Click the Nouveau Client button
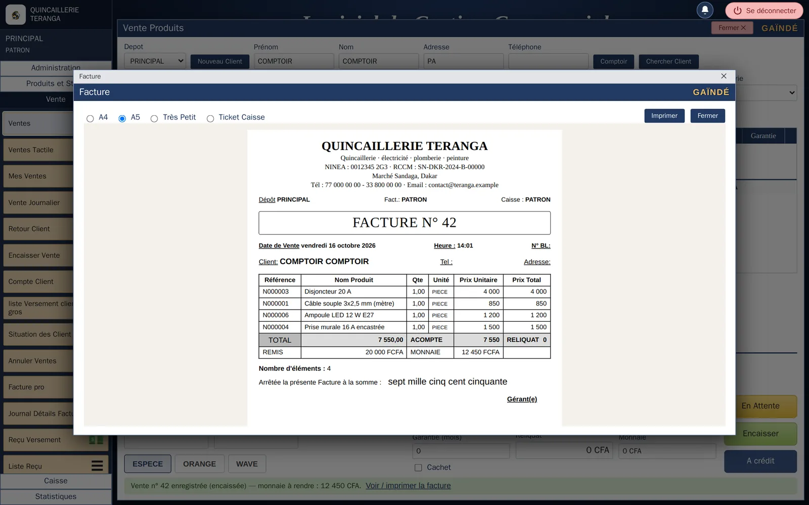This screenshot has width=809, height=505. (219, 61)
